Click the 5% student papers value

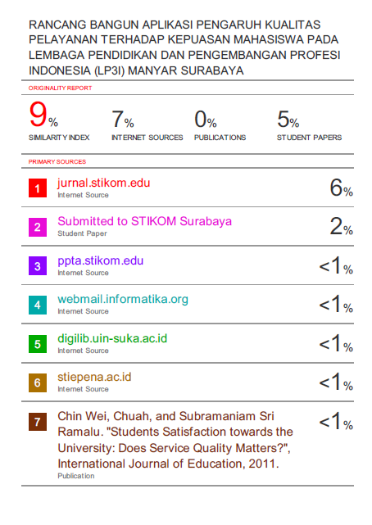(288, 120)
